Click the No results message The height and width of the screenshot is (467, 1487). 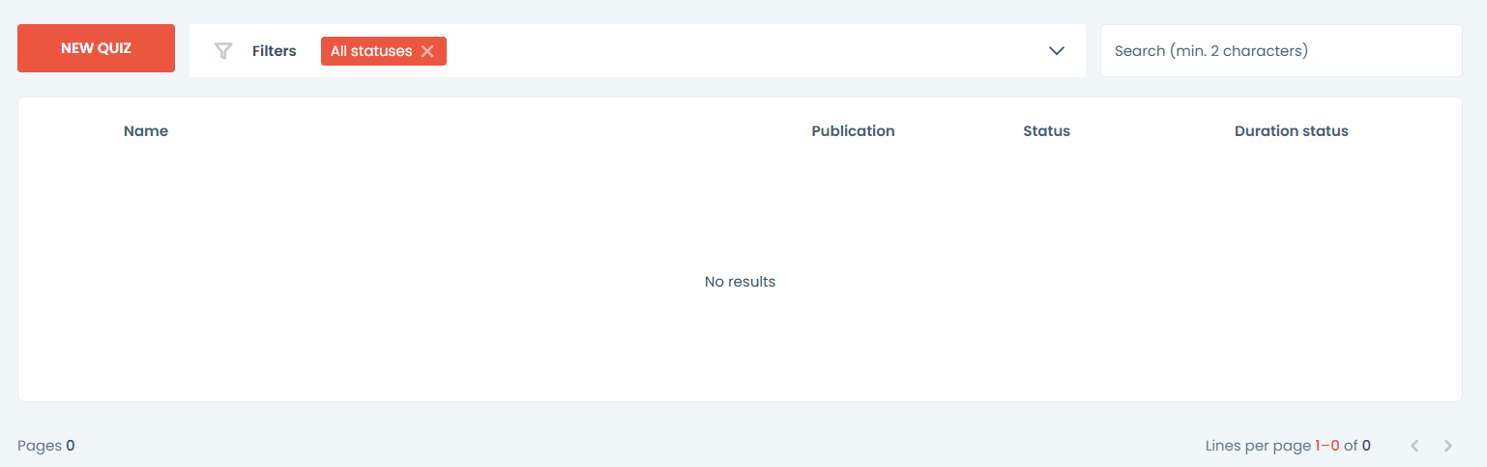740,282
